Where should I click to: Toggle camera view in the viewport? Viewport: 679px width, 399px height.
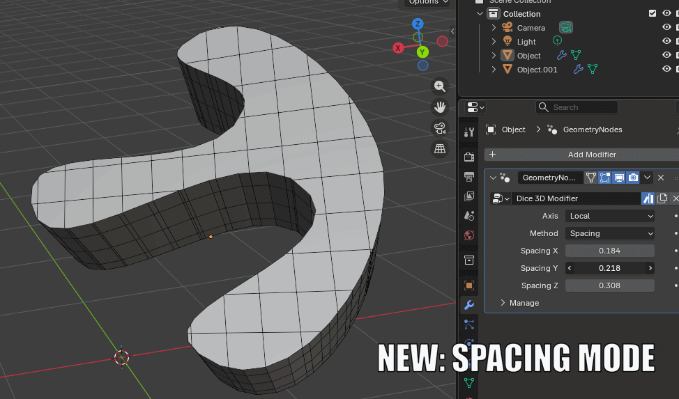click(x=439, y=128)
